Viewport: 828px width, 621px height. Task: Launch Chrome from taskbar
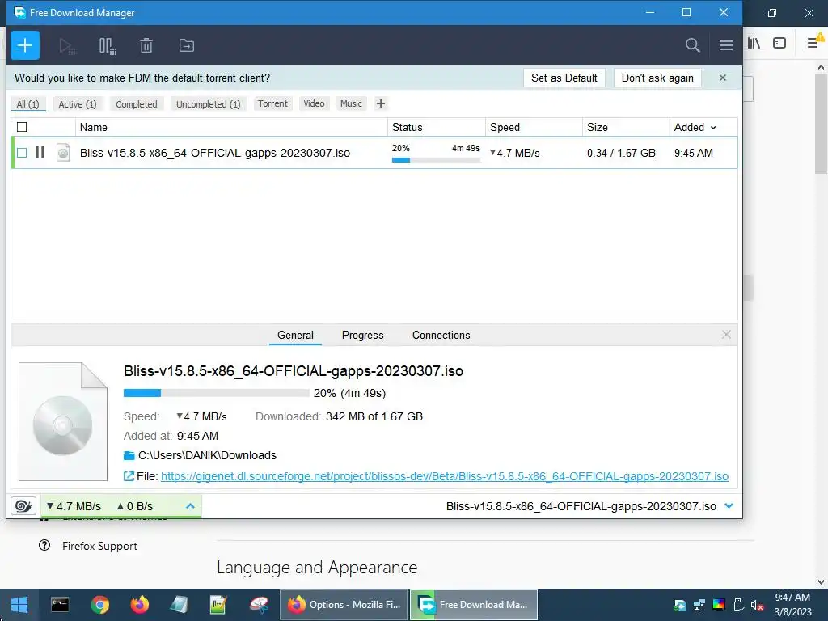click(x=99, y=605)
